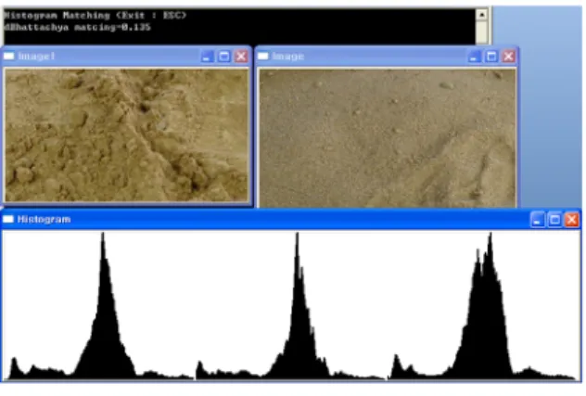Click the rough sand picture in Image1
This screenshot has height=396, width=586.
pos(126,135)
